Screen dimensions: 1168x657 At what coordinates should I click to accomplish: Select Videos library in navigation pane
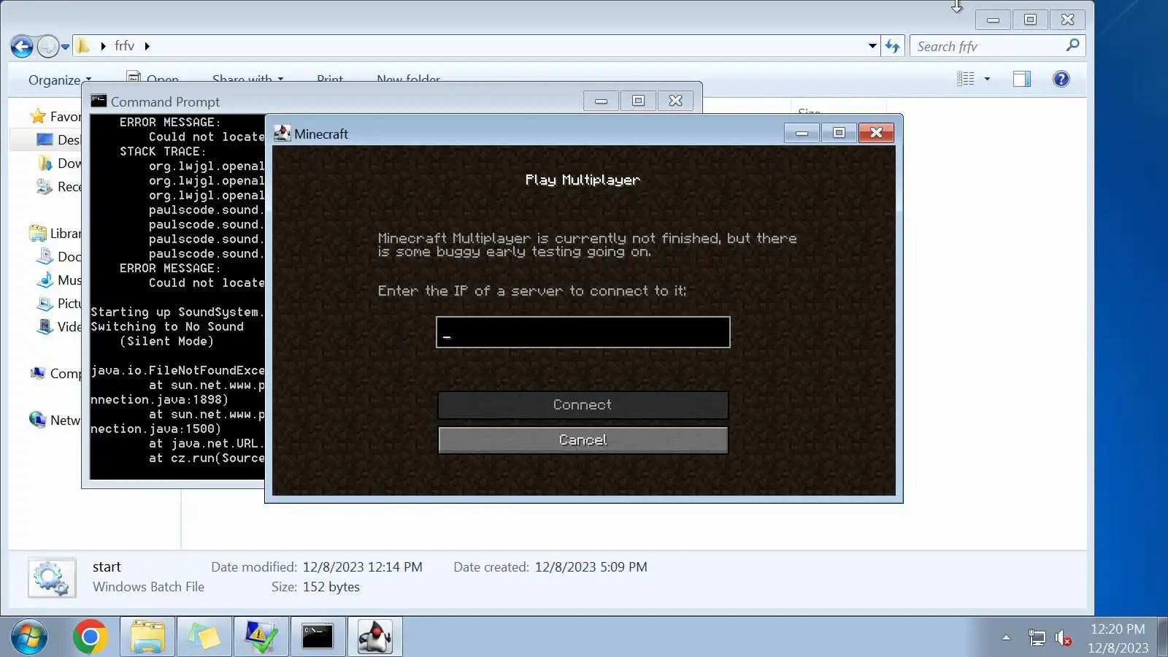point(59,326)
